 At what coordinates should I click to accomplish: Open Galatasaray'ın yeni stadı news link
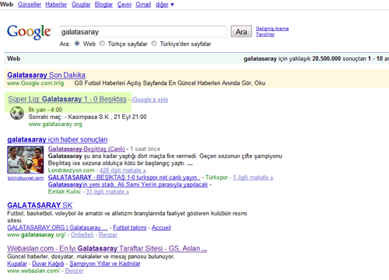click(x=128, y=184)
